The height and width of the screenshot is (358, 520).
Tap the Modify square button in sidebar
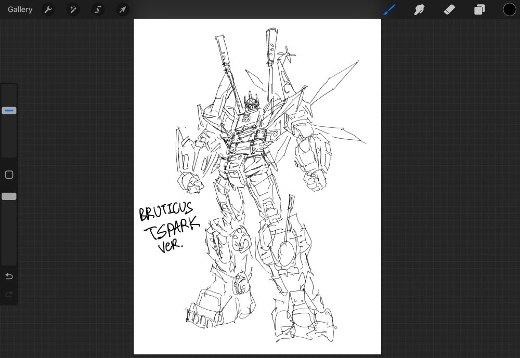point(9,175)
